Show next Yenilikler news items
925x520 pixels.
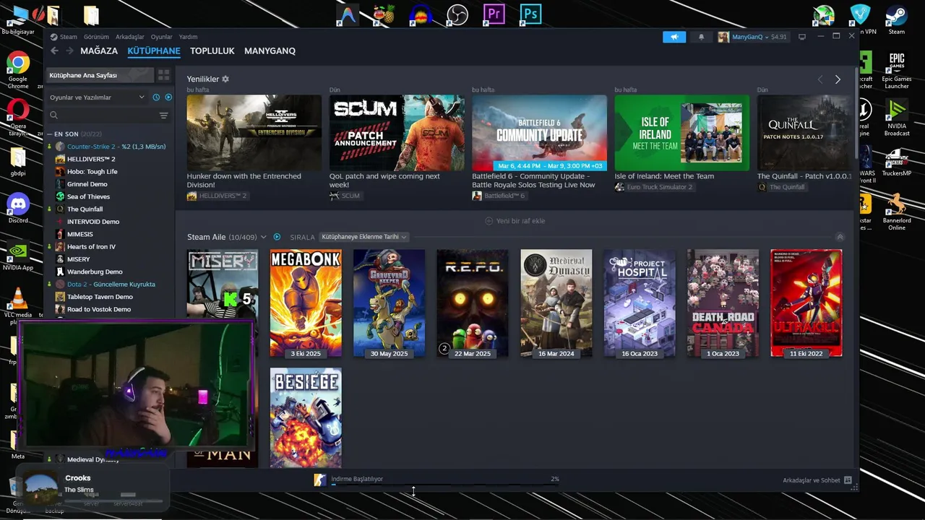tap(838, 79)
